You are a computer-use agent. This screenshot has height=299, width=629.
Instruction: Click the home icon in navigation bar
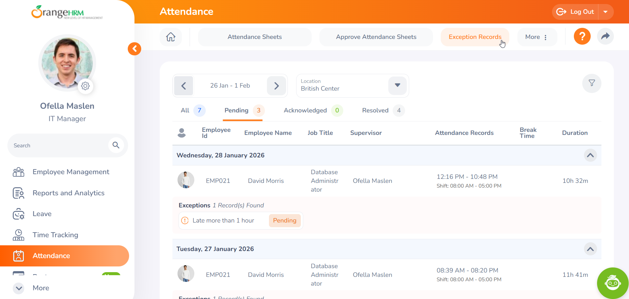[x=171, y=37]
